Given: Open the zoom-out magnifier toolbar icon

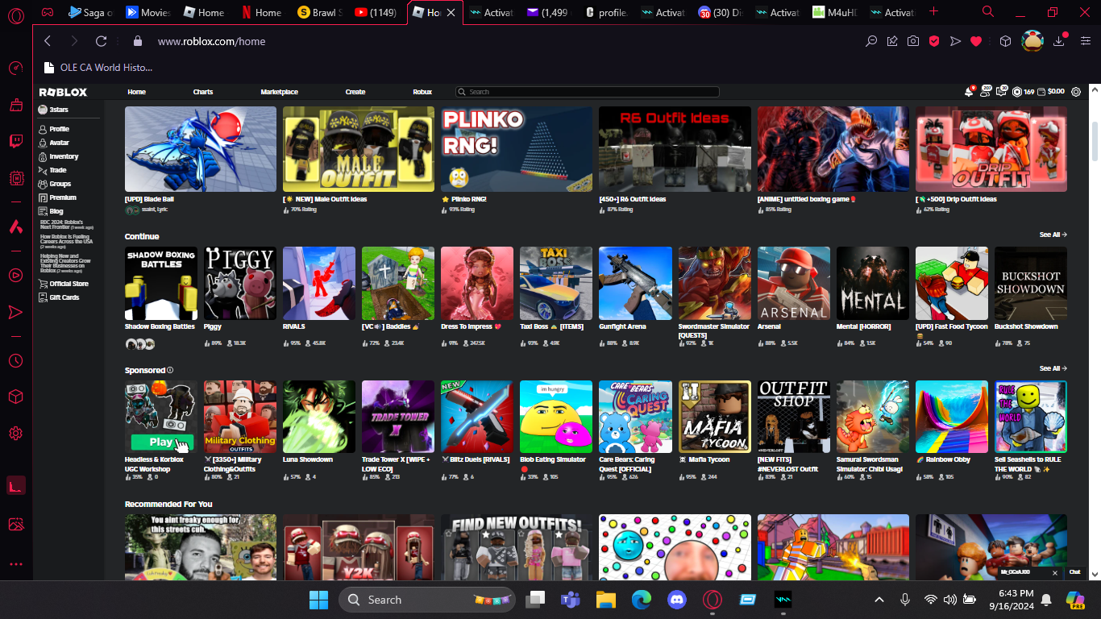Looking at the screenshot, I should 871,41.
